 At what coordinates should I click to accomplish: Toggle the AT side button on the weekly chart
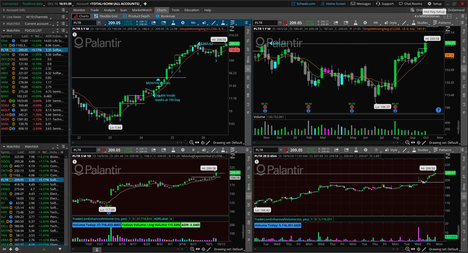[x=464, y=49]
